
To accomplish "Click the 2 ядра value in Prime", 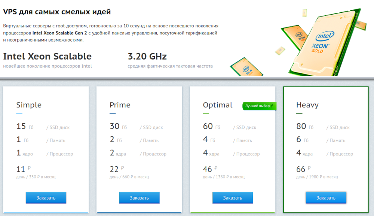I will (118, 153).
